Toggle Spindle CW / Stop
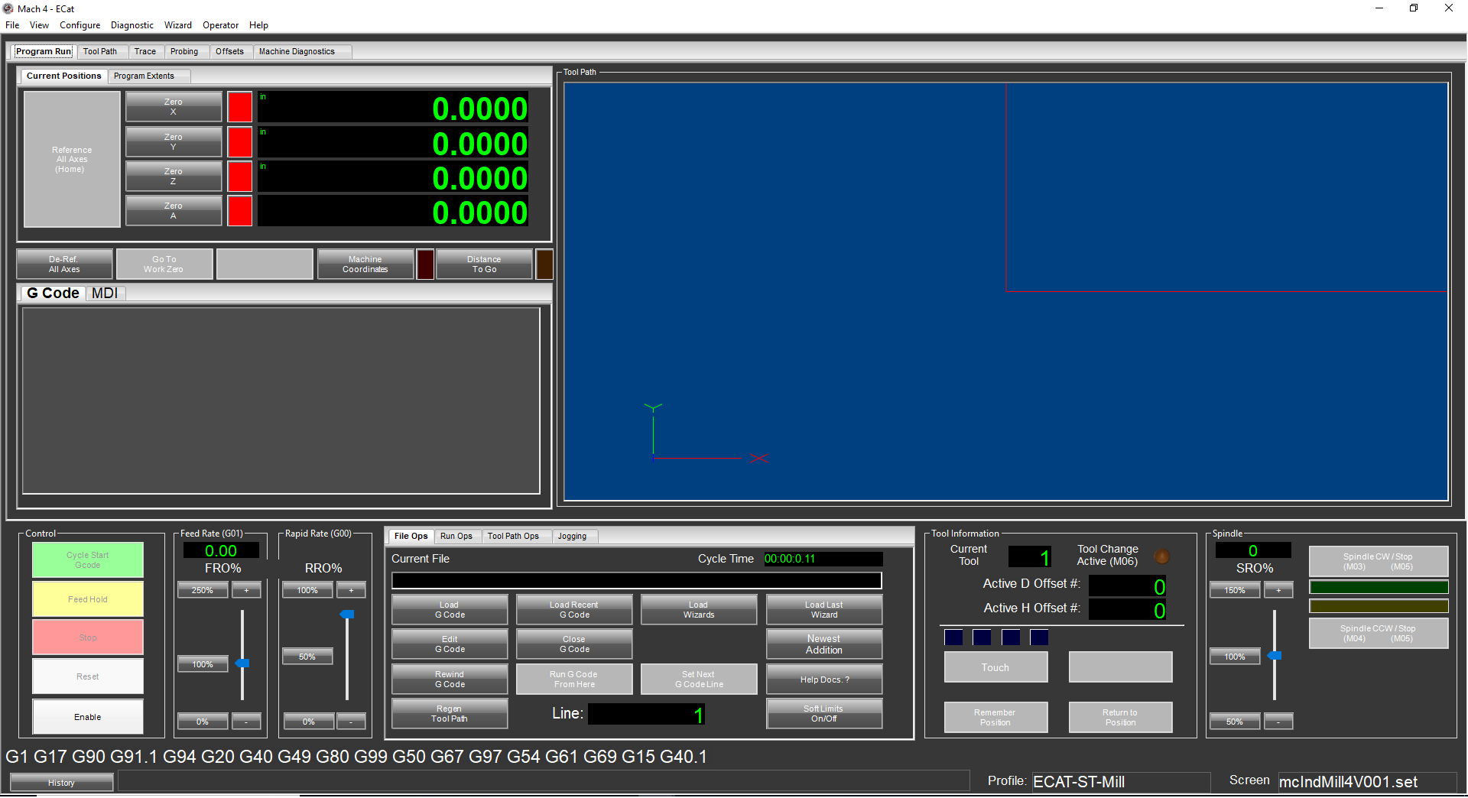This screenshot has width=1468, height=798. [x=1378, y=562]
